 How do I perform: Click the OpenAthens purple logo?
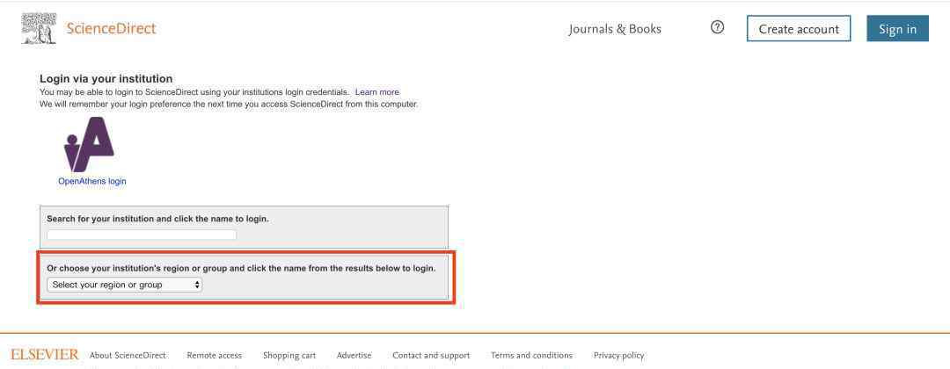(90, 144)
